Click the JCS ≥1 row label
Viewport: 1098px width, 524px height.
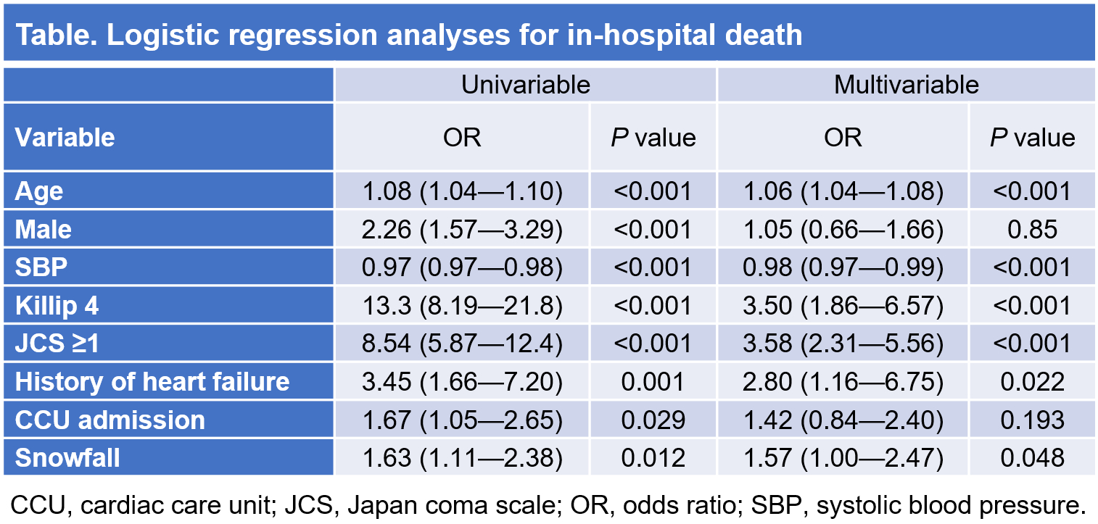[x=57, y=344]
